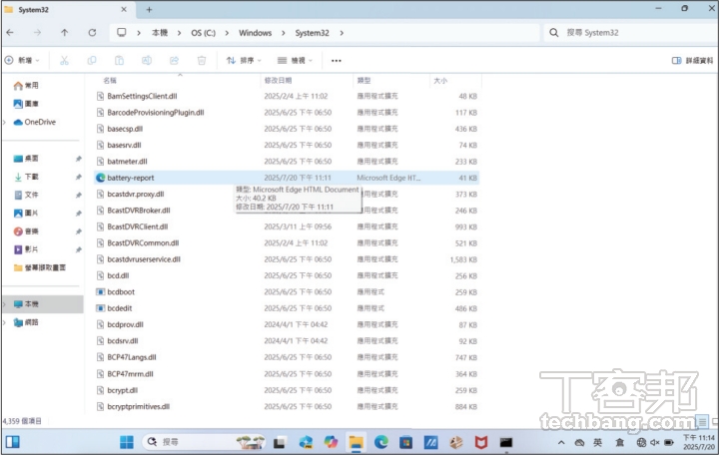The image size is (719, 455).
Task: Click the Windows breadcrumb in address bar
Action: (x=255, y=33)
